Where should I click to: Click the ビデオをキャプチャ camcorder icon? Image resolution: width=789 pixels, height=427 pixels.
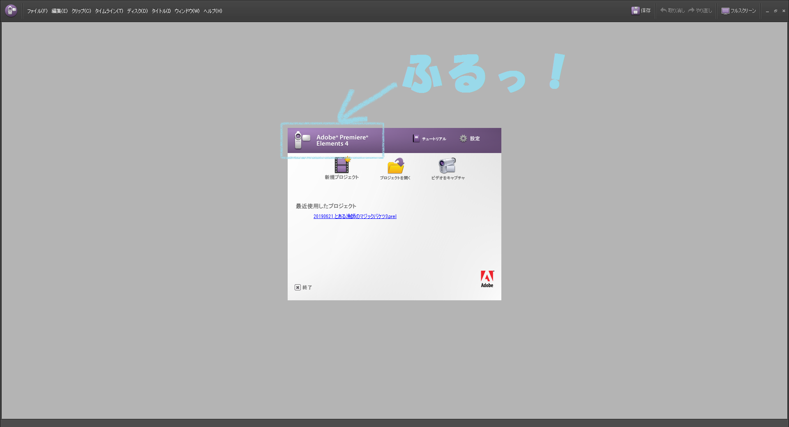click(447, 166)
